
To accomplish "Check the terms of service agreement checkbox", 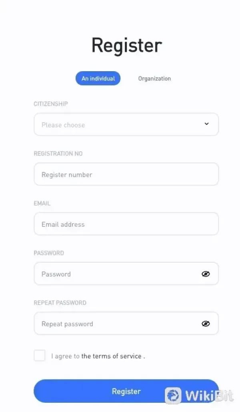I will [39, 355].
